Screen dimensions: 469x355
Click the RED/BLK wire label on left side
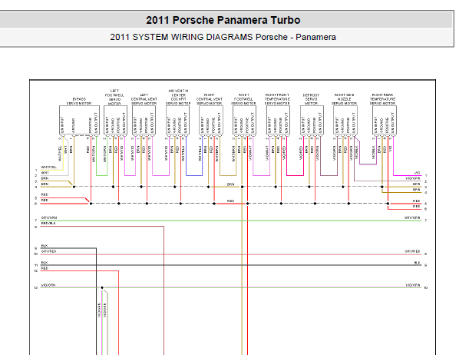(48, 224)
